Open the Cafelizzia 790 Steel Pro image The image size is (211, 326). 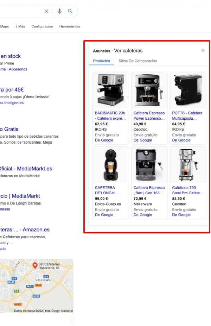tap(188, 165)
